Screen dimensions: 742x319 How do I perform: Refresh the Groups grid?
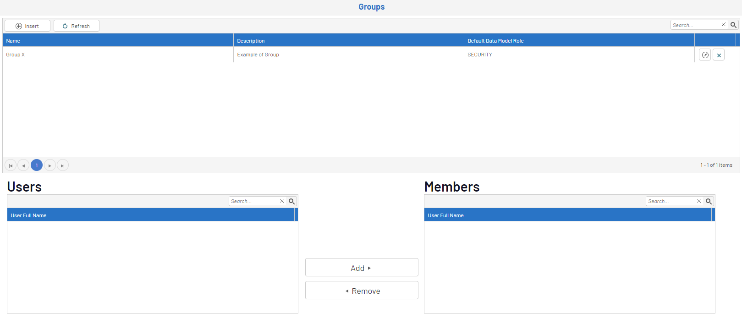pos(77,26)
